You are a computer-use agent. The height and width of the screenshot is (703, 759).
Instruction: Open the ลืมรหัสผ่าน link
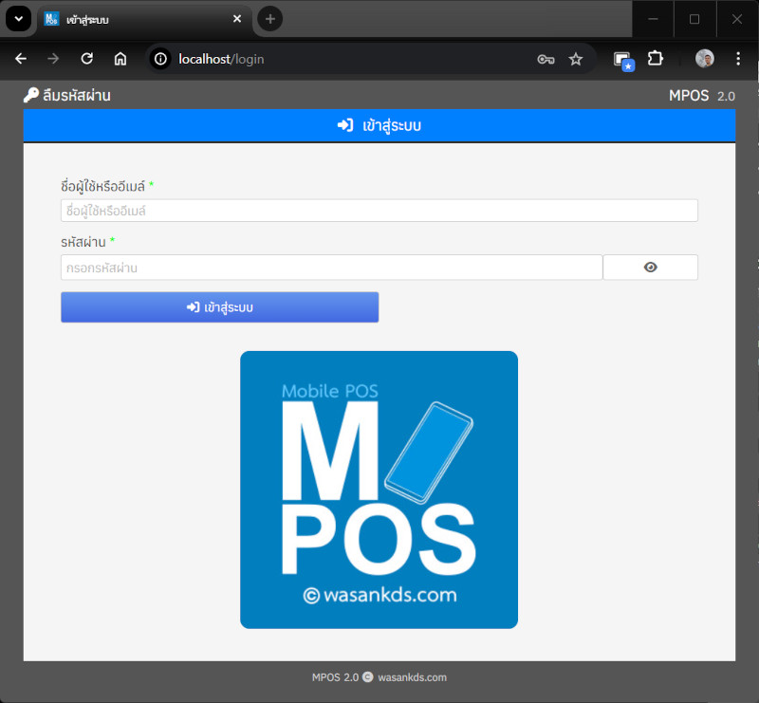click(76, 95)
